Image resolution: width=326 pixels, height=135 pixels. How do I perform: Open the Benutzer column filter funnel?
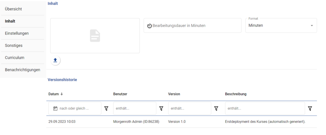pyautogui.click(x=161, y=108)
